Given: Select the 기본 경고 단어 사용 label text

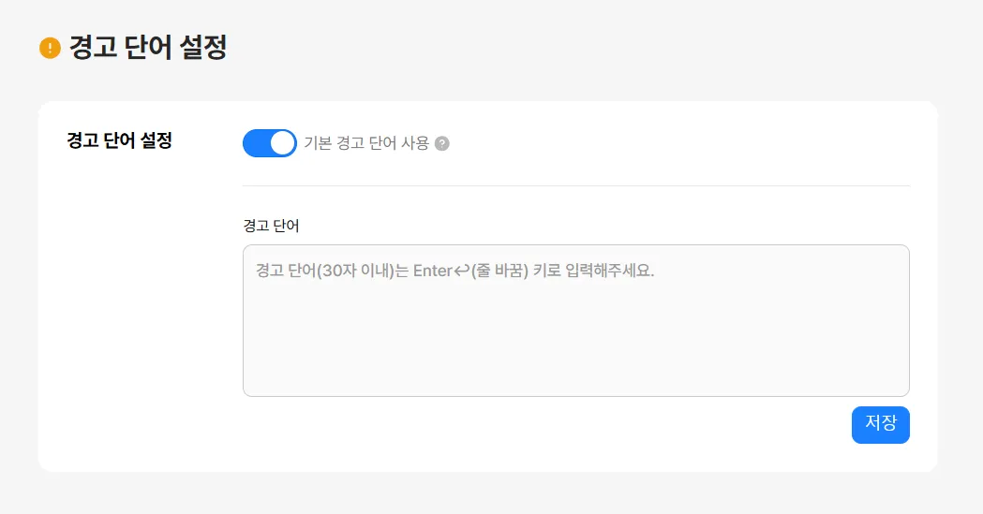Looking at the screenshot, I should pyautogui.click(x=366, y=143).
